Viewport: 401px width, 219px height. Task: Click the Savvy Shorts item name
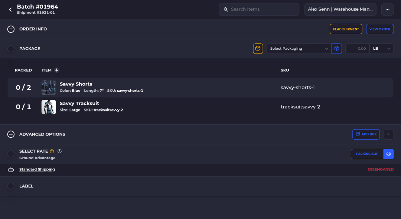pyautogui.click(x=76, y=84)
